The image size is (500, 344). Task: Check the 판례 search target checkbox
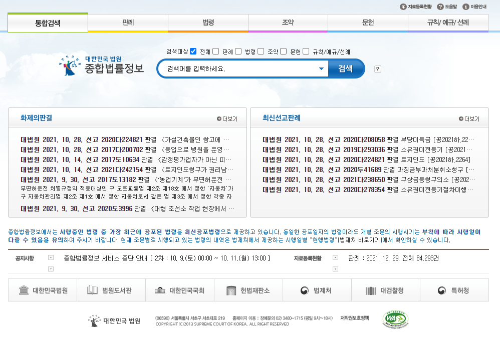point(216,51)
